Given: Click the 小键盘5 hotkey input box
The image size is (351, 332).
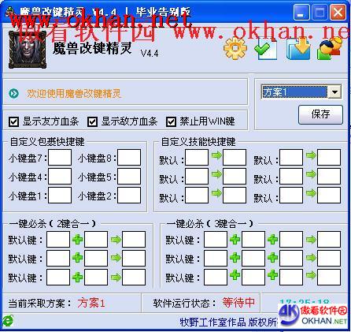Looking at the screenshot, I should (x=129, y=176).
